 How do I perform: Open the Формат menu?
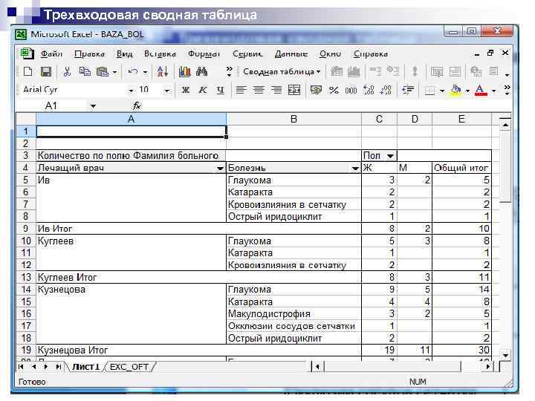204,54
